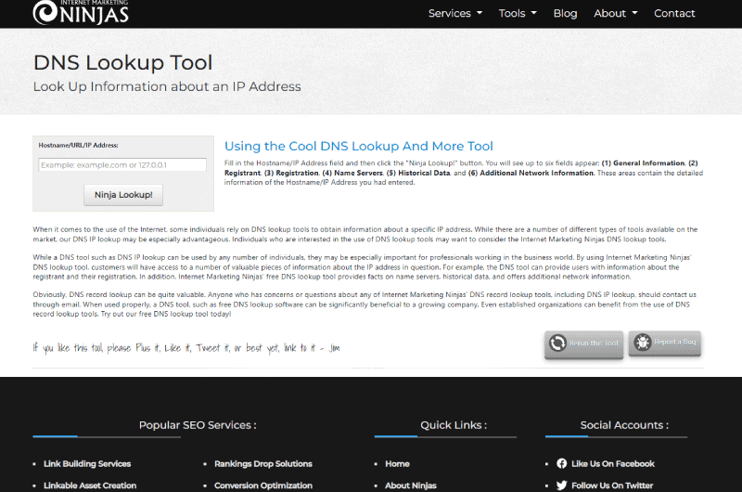The image size is (742, 492).
Task: Focus the Hostname/URL/IP Address input field
Action: click(122, 165)
